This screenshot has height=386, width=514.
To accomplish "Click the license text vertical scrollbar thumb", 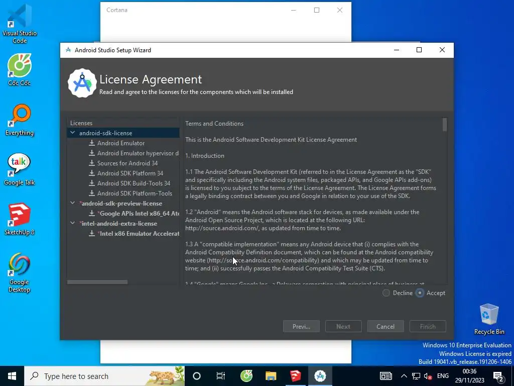I will pyautogui.click(x=445, y=125).
